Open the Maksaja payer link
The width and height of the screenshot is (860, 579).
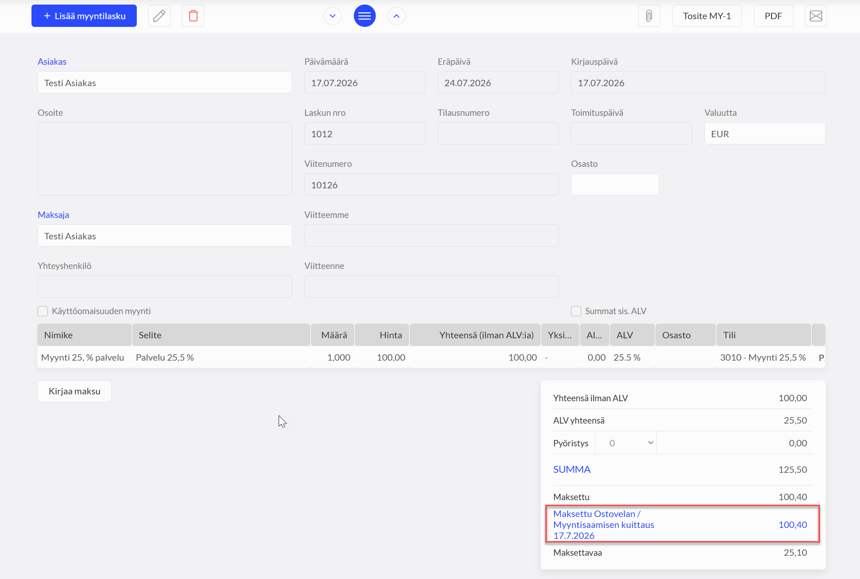click(x=53, y=215)
